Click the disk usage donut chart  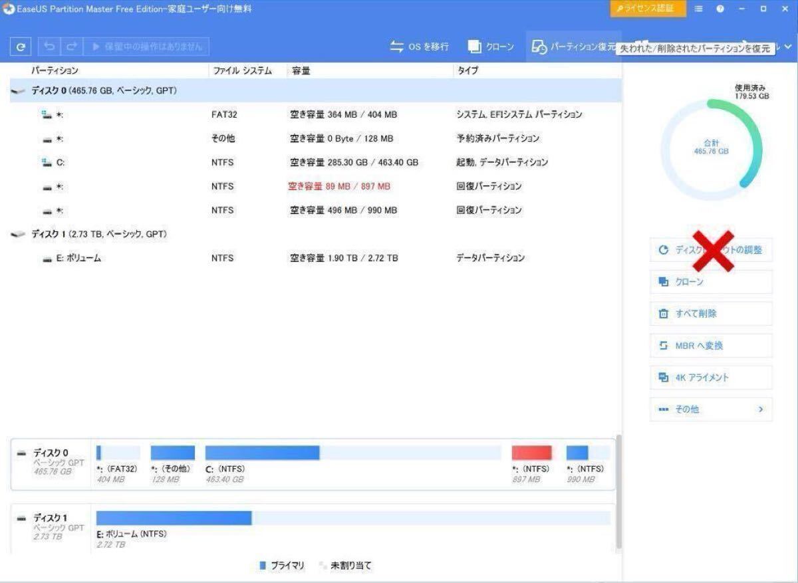tap(711, 150)
